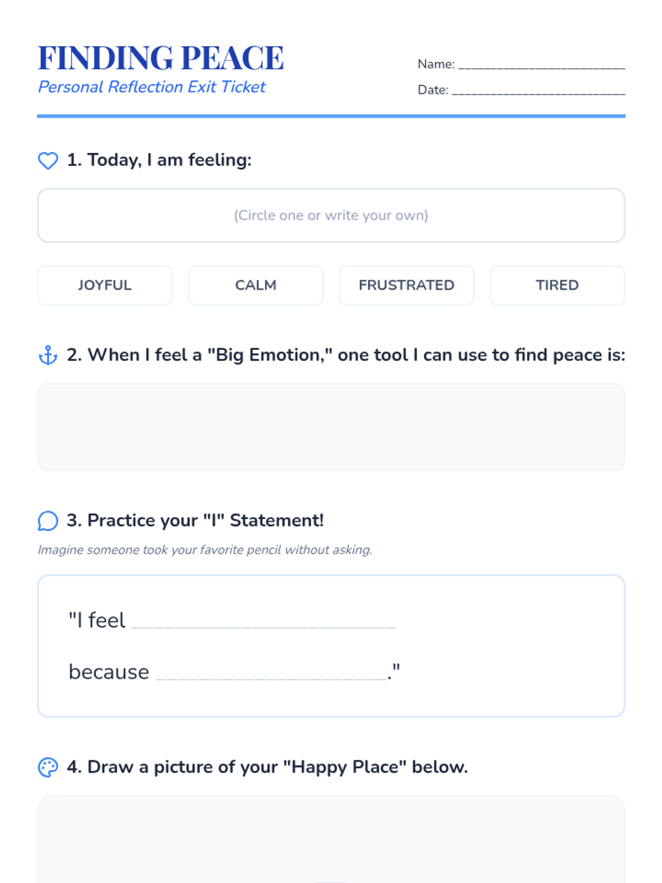Viewport: 662px width, 883px height.
Task: Select the JOYFUL feeling option
Action: click(105, 285)
